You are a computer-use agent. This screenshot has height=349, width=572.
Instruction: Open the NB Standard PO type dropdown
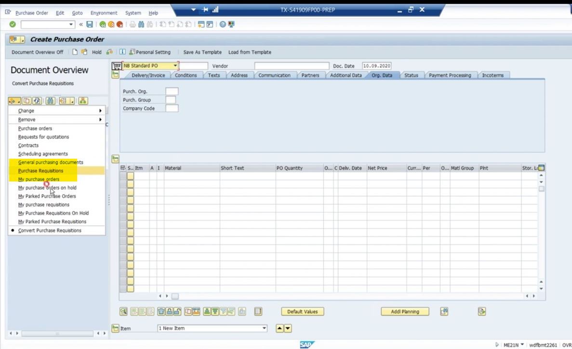coord(175,65)
